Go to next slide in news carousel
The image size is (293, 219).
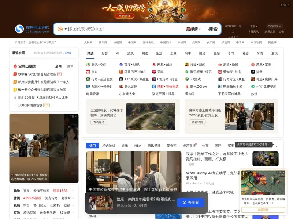click(179, 178)
